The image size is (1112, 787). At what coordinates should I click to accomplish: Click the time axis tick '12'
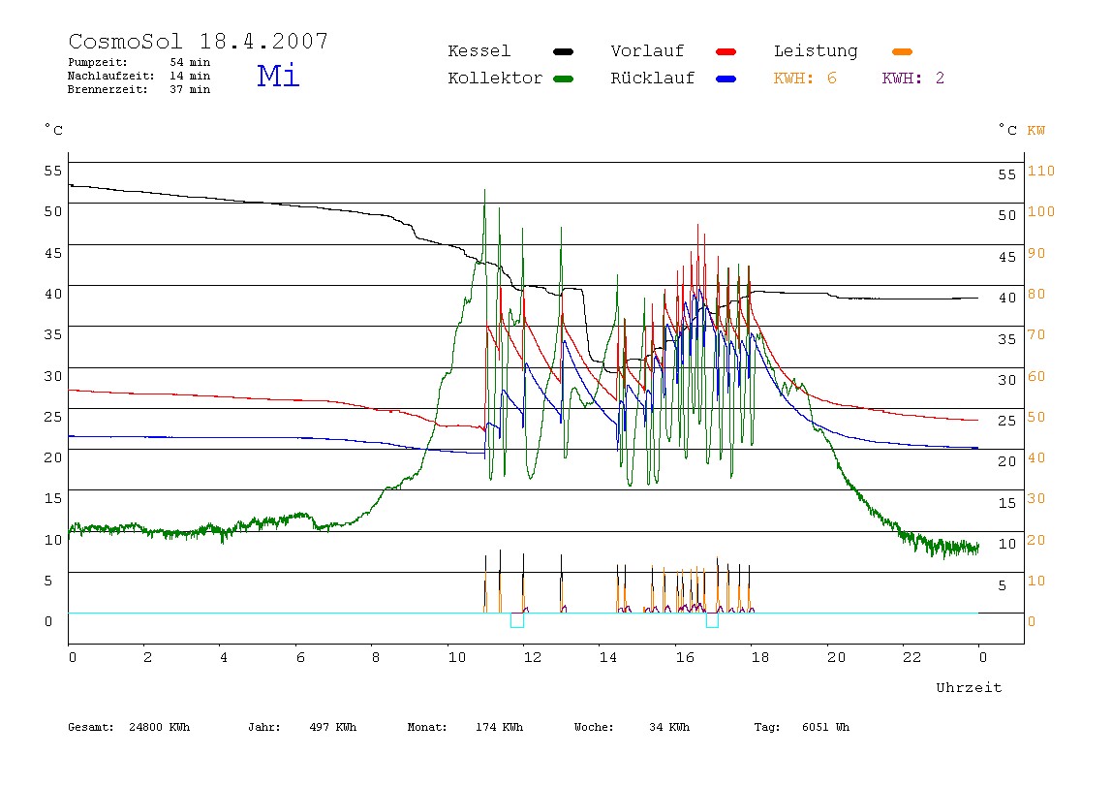click(x=533, y=658)
